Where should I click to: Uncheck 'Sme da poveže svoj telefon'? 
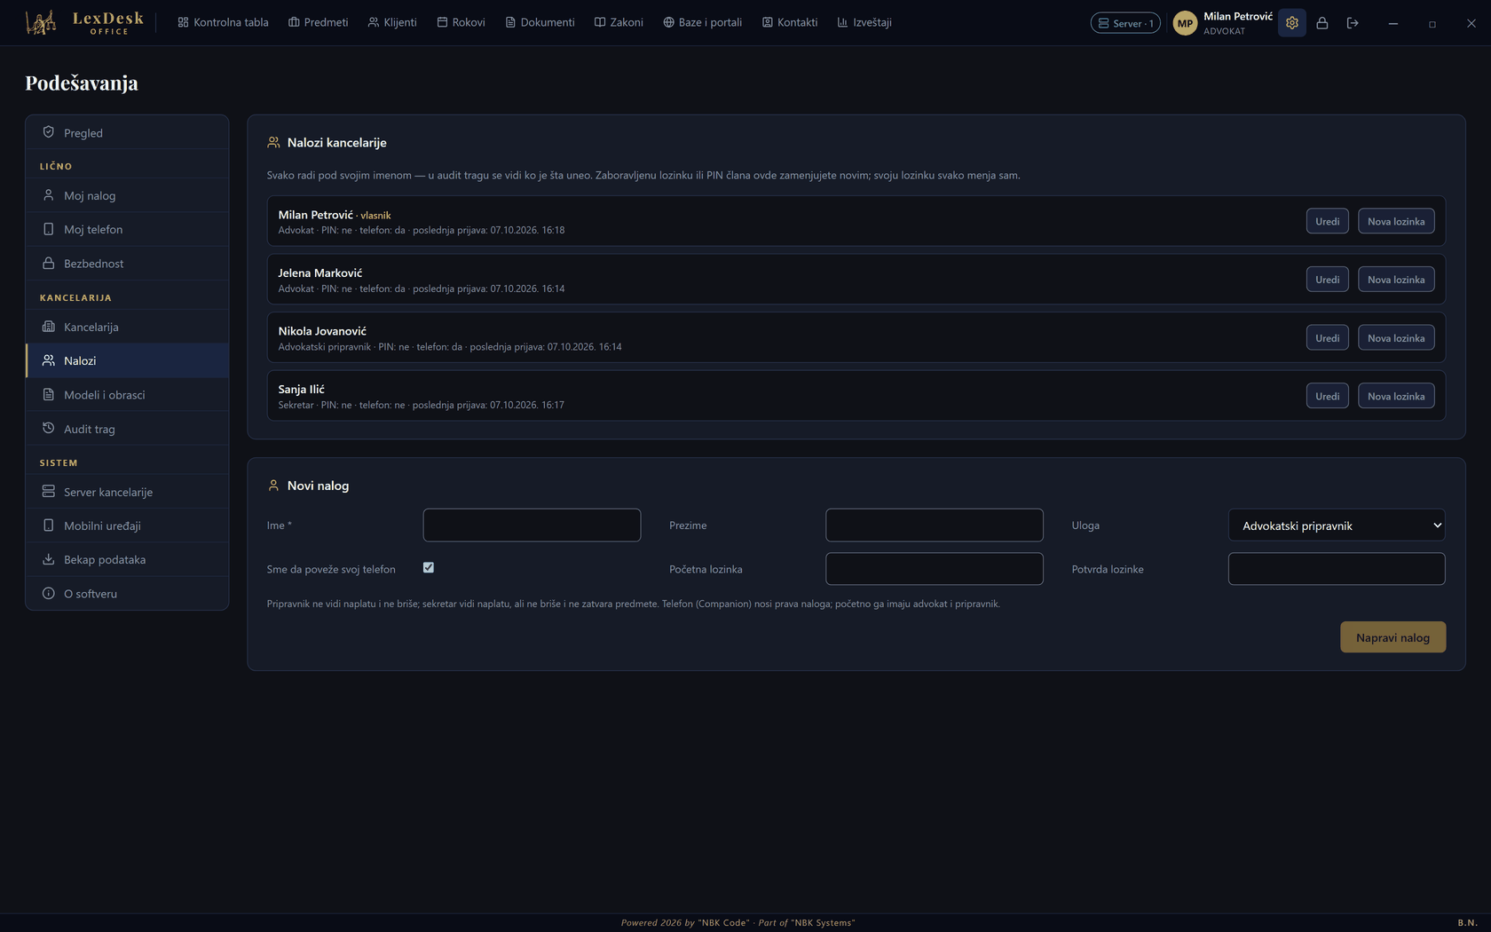click(x=429, y=567)
